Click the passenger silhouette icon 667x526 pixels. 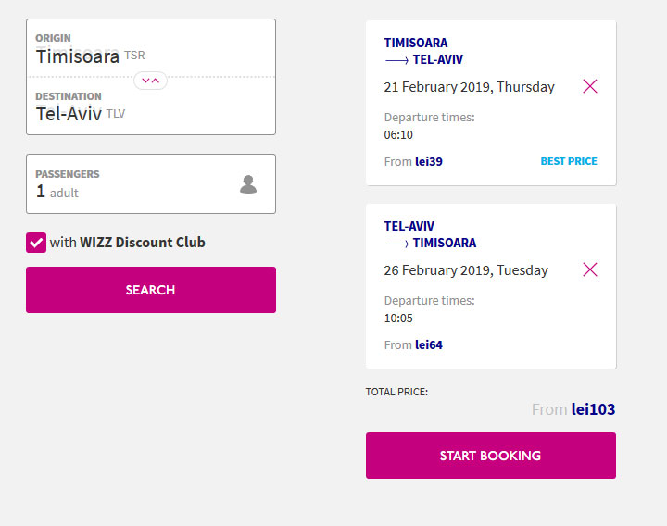[x=248, y=184]
